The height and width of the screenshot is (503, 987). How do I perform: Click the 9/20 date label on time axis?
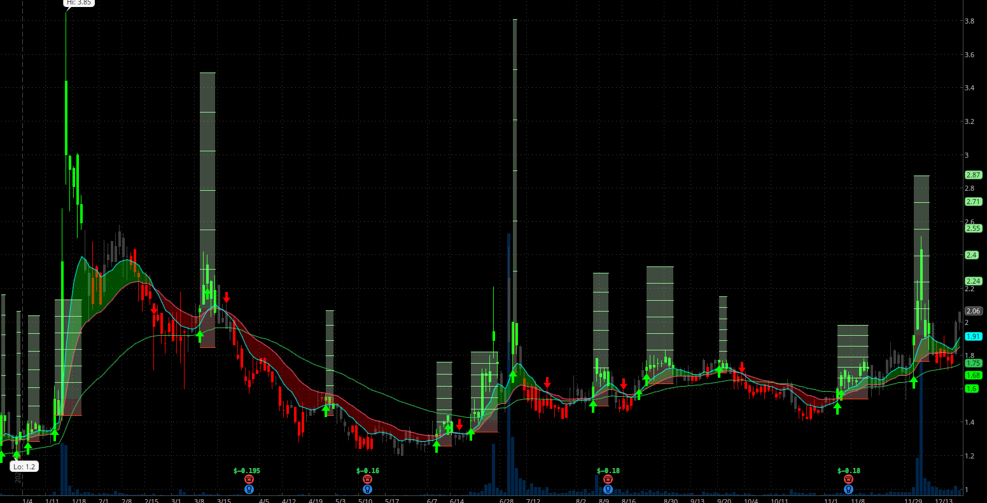tap(724, 501)
